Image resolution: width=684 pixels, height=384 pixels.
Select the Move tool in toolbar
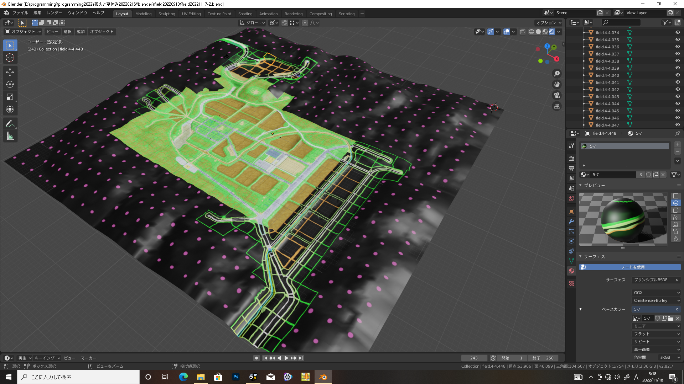[10, 72]
